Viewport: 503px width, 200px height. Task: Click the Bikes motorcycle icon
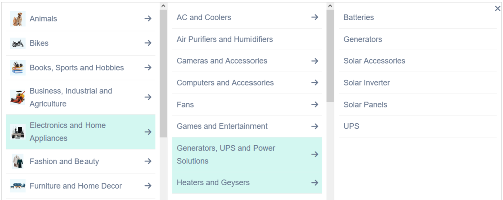(18, 43)
